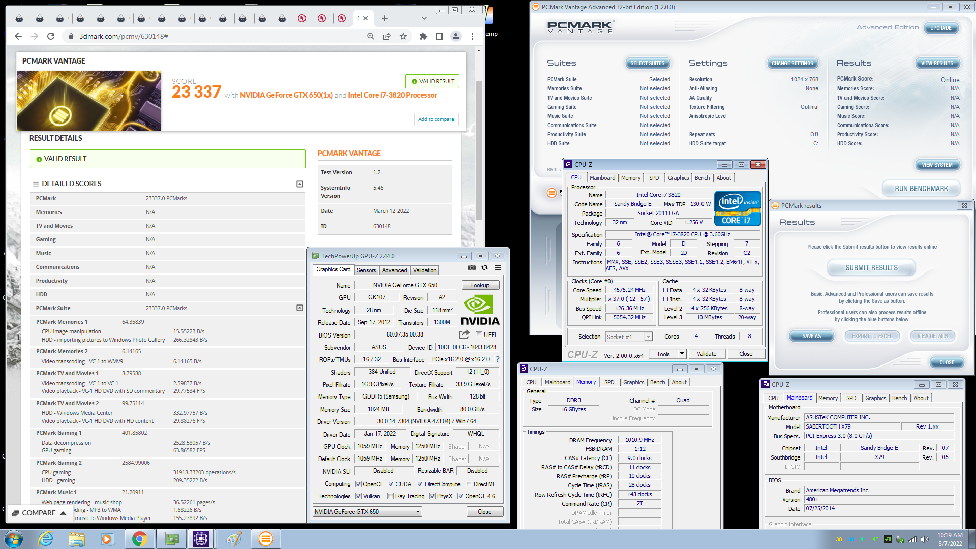Image resolution: width=976 pixels, height=549 pixels.
Task: Toggle the PhysX checkbox
Action: click(432, 496)
